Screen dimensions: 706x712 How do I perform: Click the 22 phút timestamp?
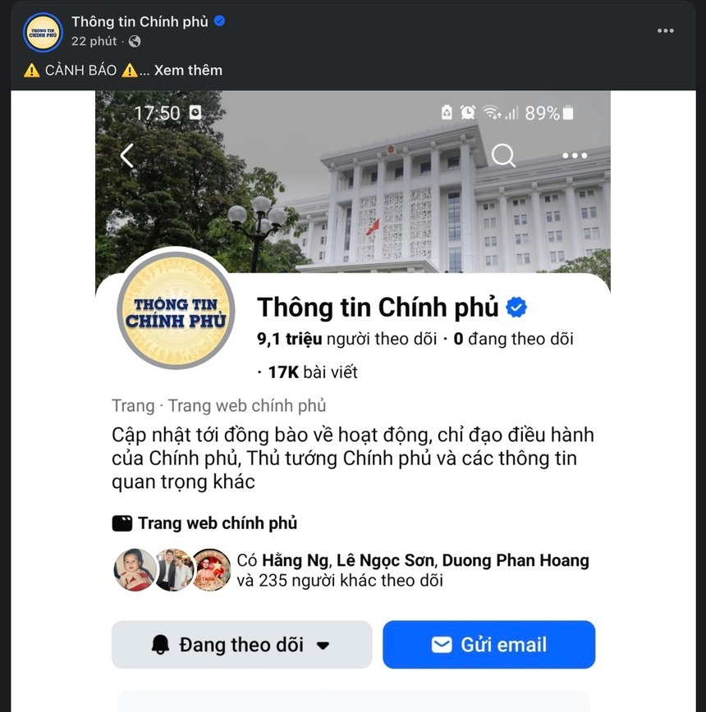click(94, 41)
